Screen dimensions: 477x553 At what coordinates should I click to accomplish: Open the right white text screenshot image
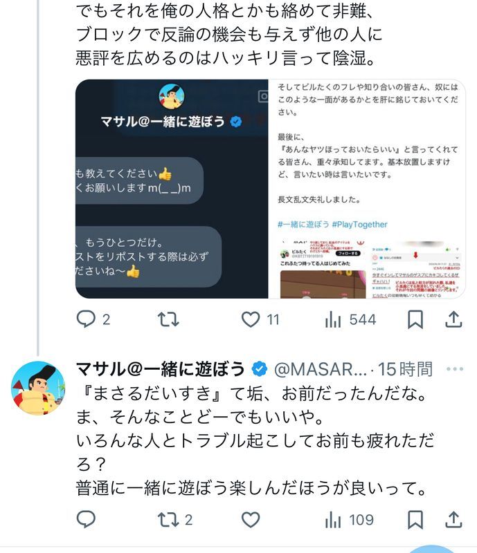pyautogui.click(x=367, y=189)
